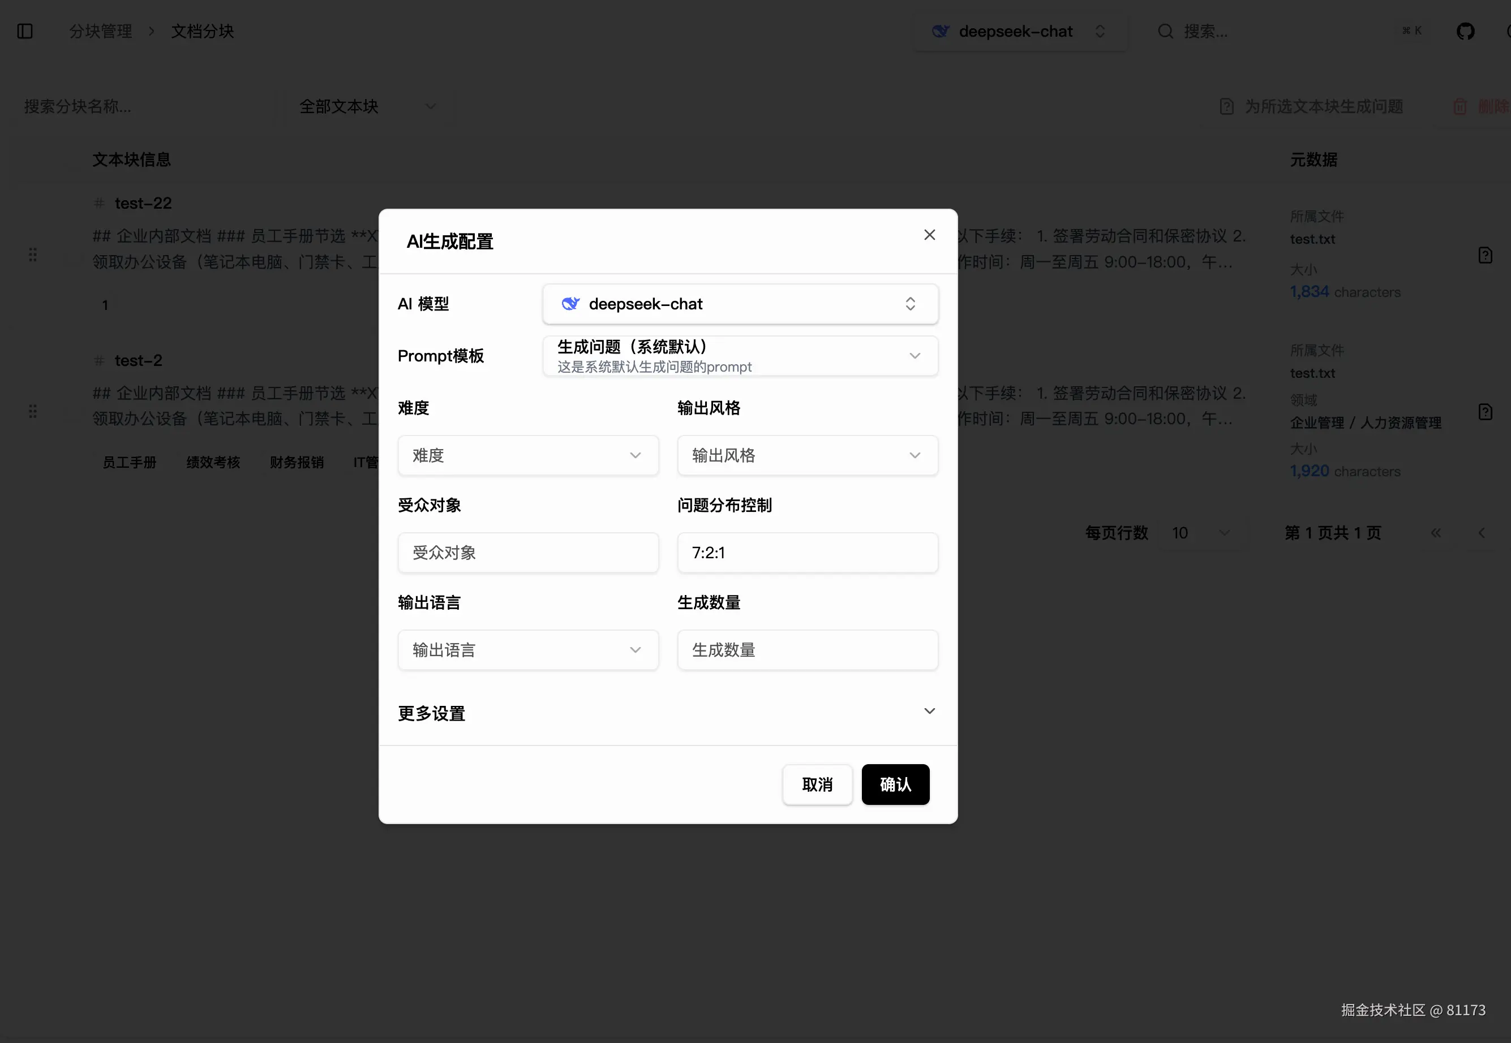Click the 受众对象 input field
Screen dimensions: 1511x1043
point(527,552)
